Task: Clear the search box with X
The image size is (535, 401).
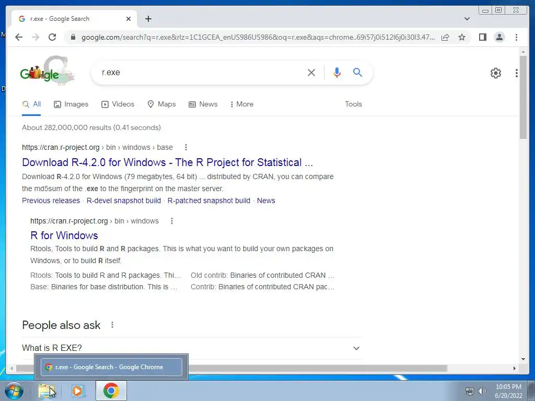Action: 311,72
